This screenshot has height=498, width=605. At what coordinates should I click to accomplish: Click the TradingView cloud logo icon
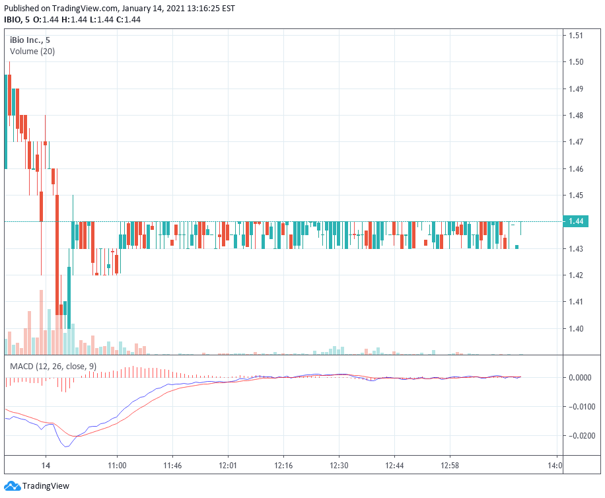tap(12, 485)
